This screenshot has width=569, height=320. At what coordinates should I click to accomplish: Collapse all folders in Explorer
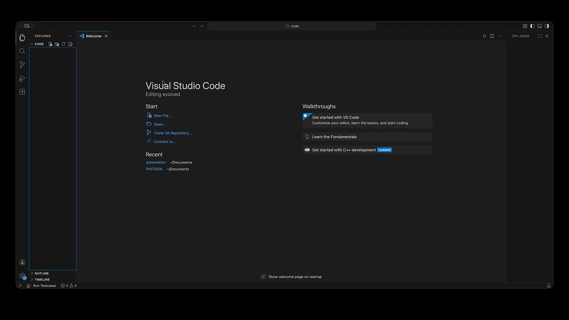pos(70,44)
